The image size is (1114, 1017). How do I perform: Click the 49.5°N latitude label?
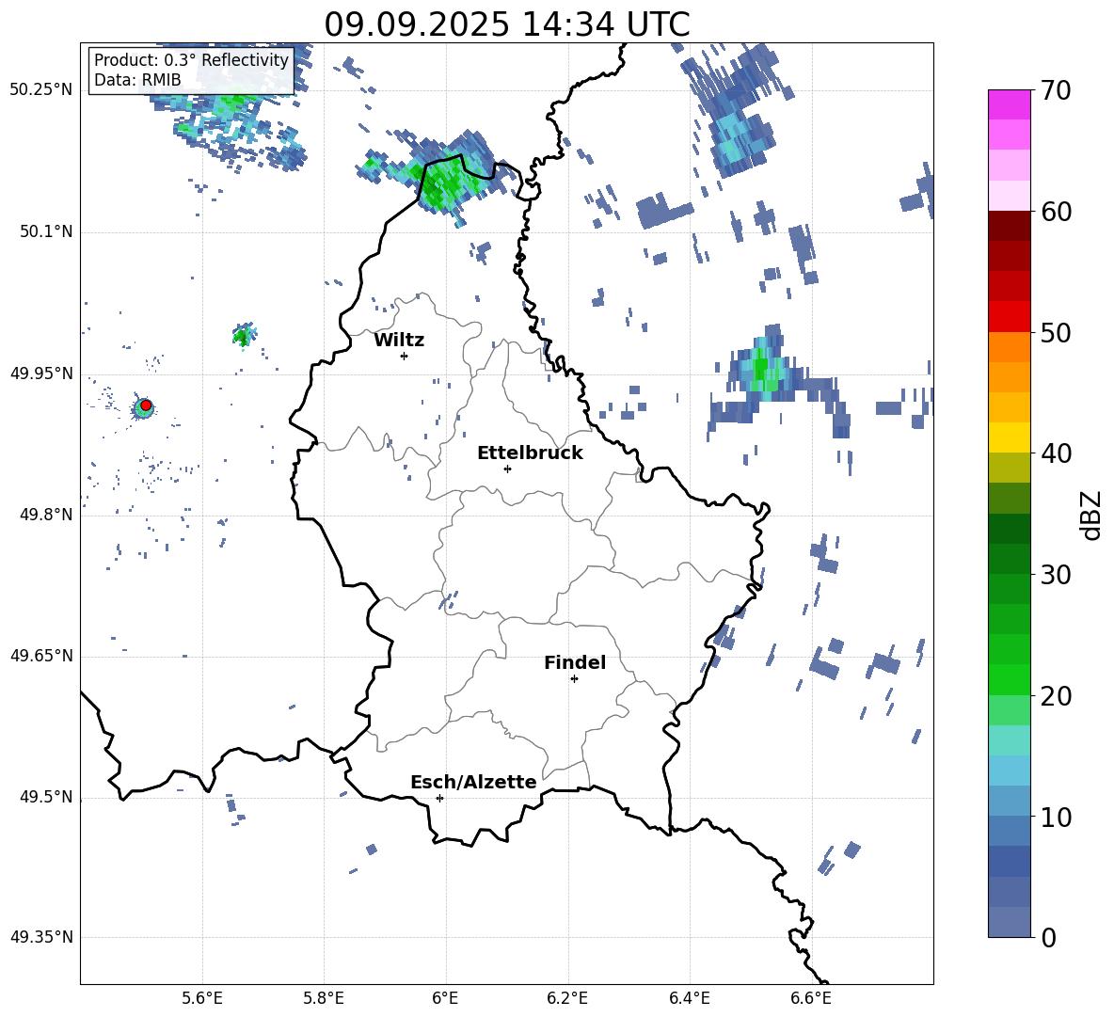tap(46, 797)
